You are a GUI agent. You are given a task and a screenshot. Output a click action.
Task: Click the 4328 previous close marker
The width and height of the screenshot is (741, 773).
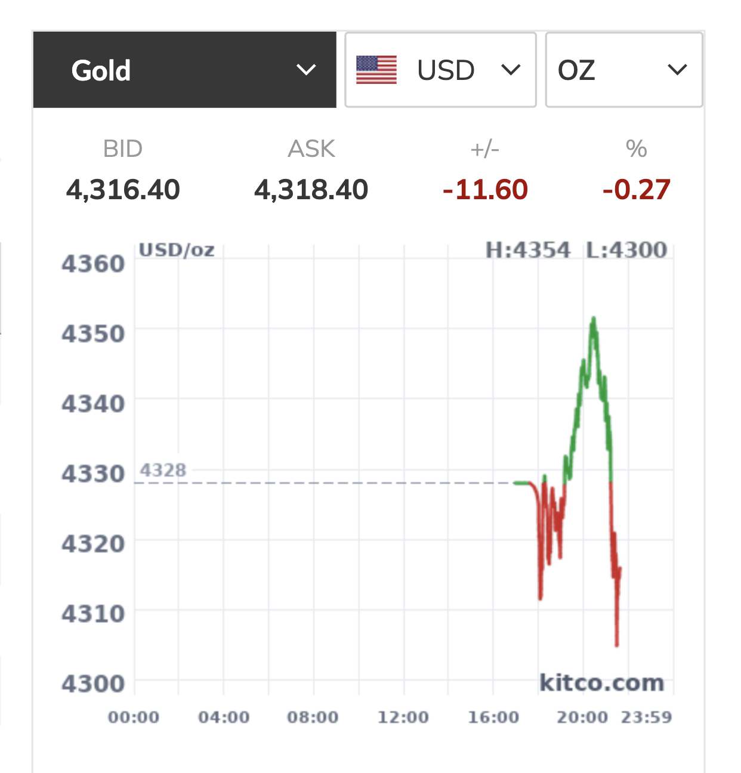(x=163, y=471)
